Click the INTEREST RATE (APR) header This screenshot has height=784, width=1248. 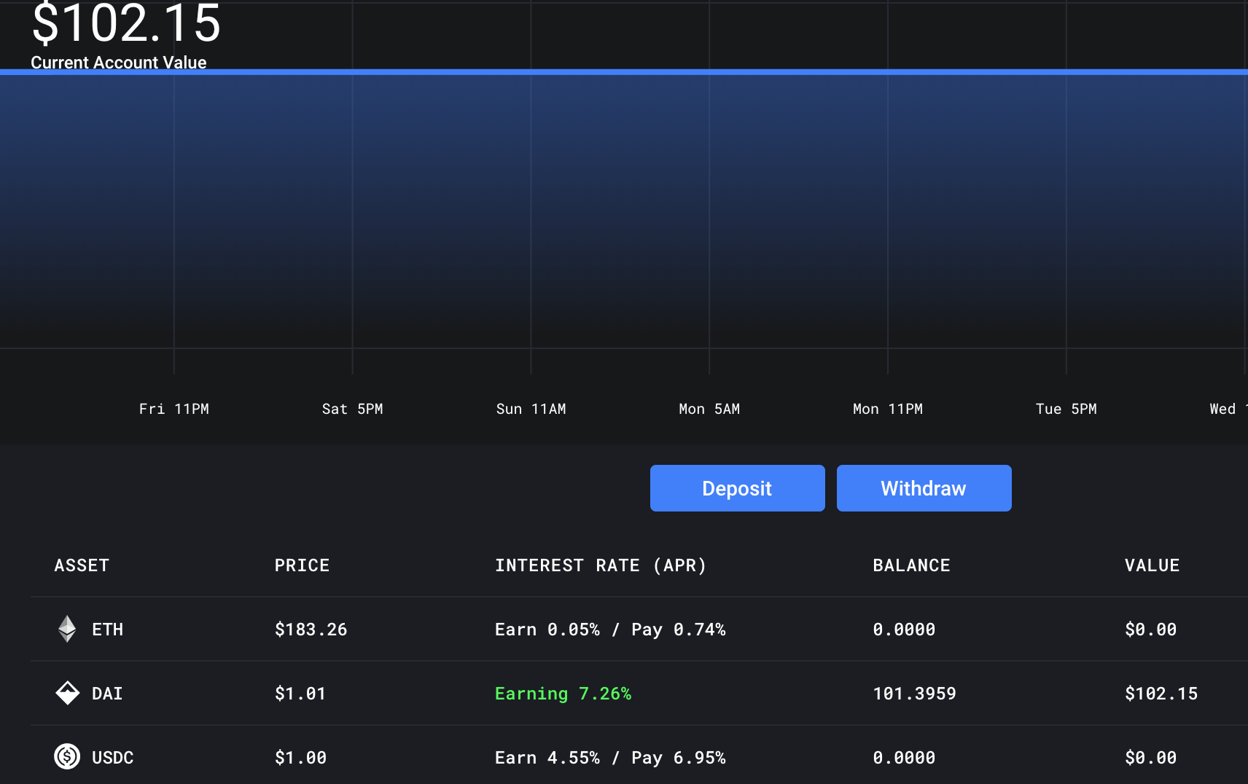[601, 565]
